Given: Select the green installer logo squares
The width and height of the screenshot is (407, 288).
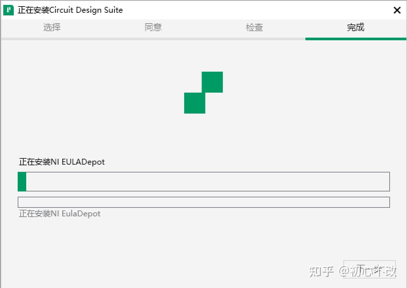Looking at the screenshot, I should [x=203, y=93].
